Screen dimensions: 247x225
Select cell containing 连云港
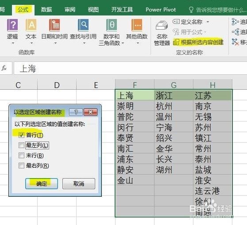point(212,191)
